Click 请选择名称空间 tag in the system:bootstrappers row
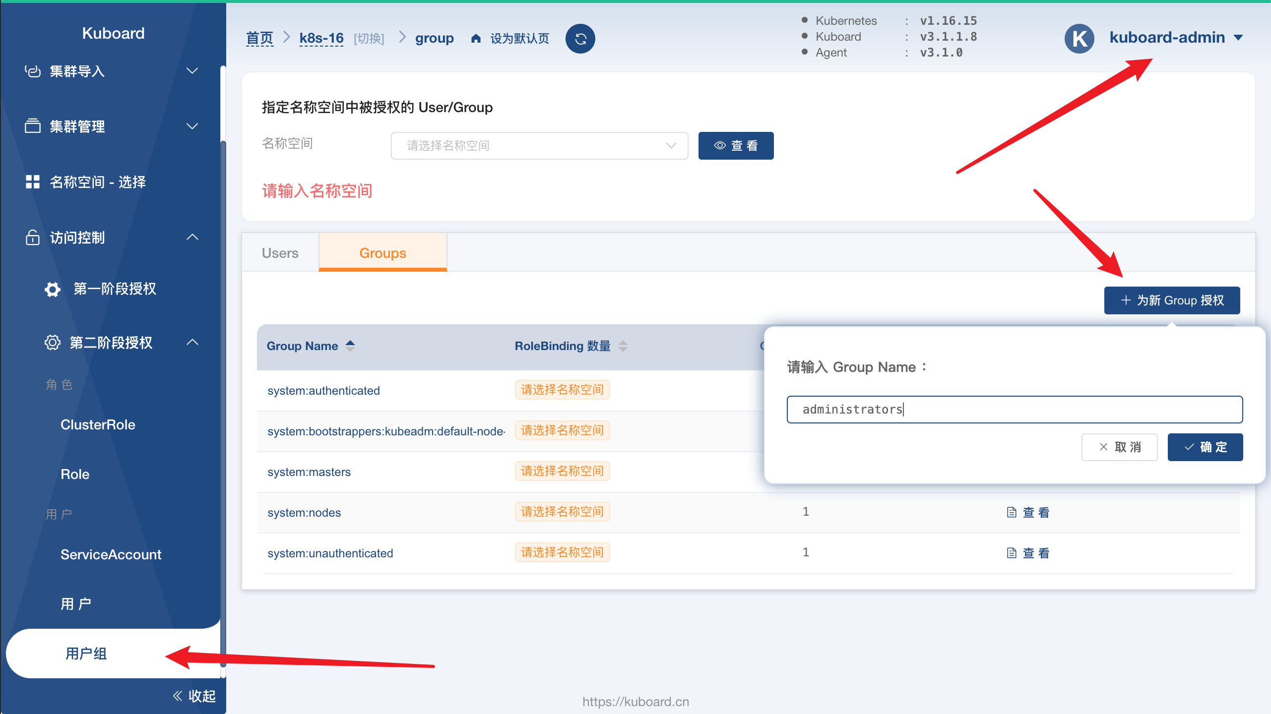Screen dimensions: 1271x714 click(x=562, y=430)
